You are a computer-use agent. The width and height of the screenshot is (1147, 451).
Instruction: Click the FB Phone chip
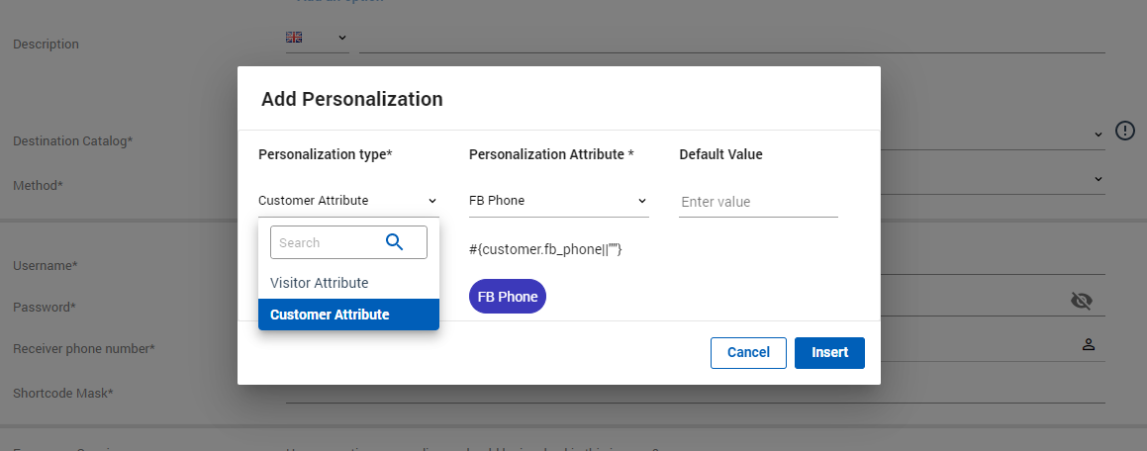507,297
